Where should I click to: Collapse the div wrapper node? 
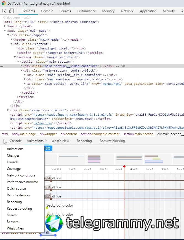8,35
